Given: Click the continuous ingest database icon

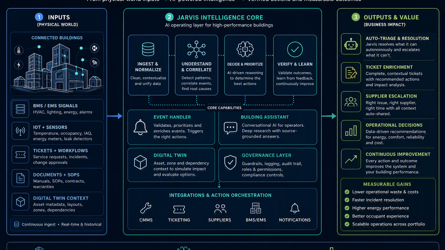Looking at the screenshot, I should pos(16,224).
